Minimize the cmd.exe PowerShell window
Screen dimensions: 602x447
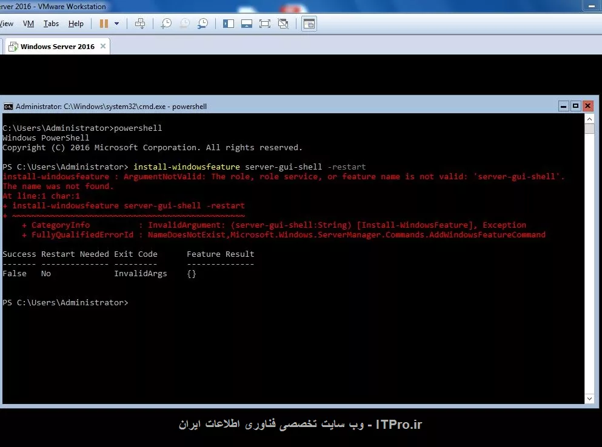point(563,106)
